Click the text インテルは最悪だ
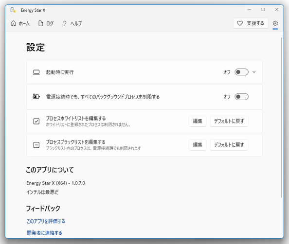Image resolution: width=289 pixels, height=244 pixels. point(43,192)
